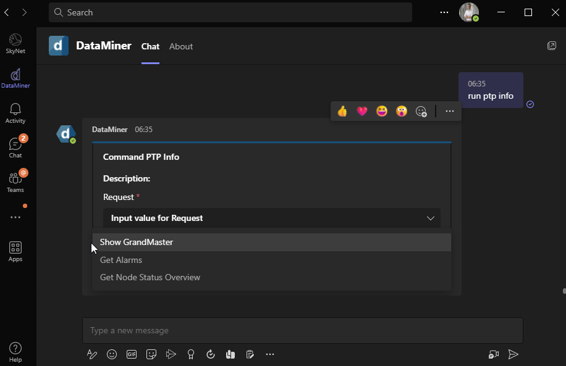Click the 'run ptp info' sent message

pyautogui.click(x=491, y=90)
